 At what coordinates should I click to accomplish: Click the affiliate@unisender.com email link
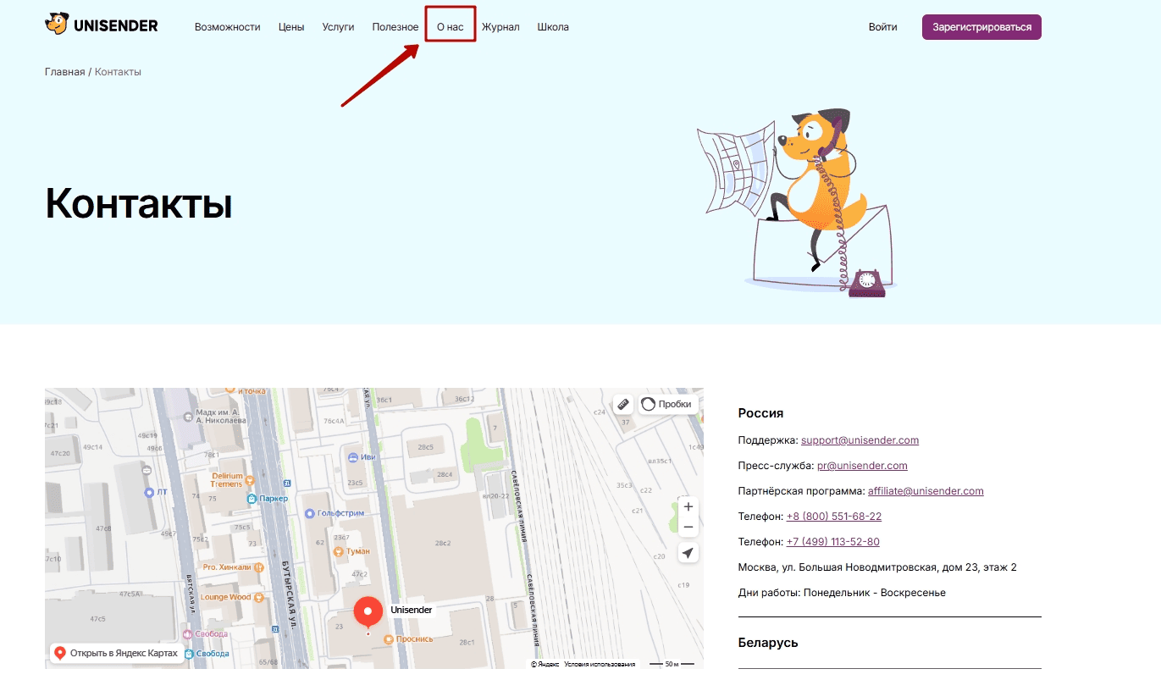926,491
